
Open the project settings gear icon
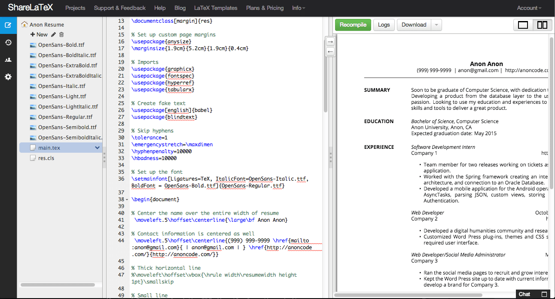click(x=8, y=77)
